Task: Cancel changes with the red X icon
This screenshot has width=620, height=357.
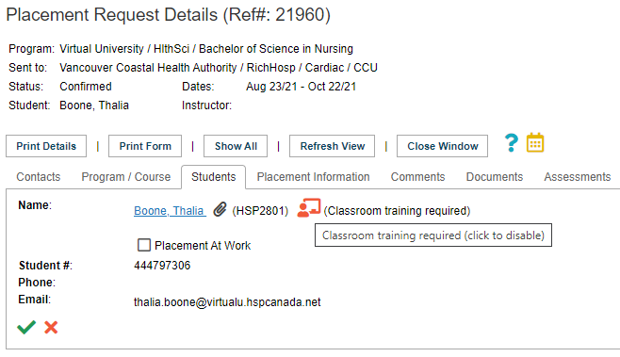Action: [51, 328]
